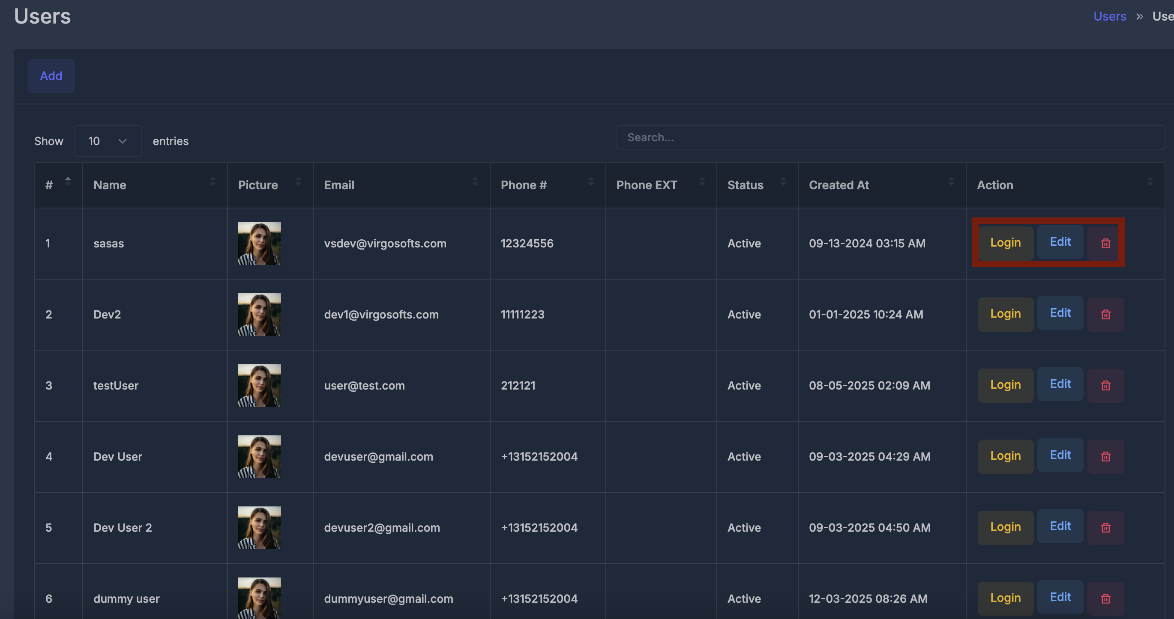Edit the dummy user row
This screenshot has width=1174, height=619.
pos(1060,597)
